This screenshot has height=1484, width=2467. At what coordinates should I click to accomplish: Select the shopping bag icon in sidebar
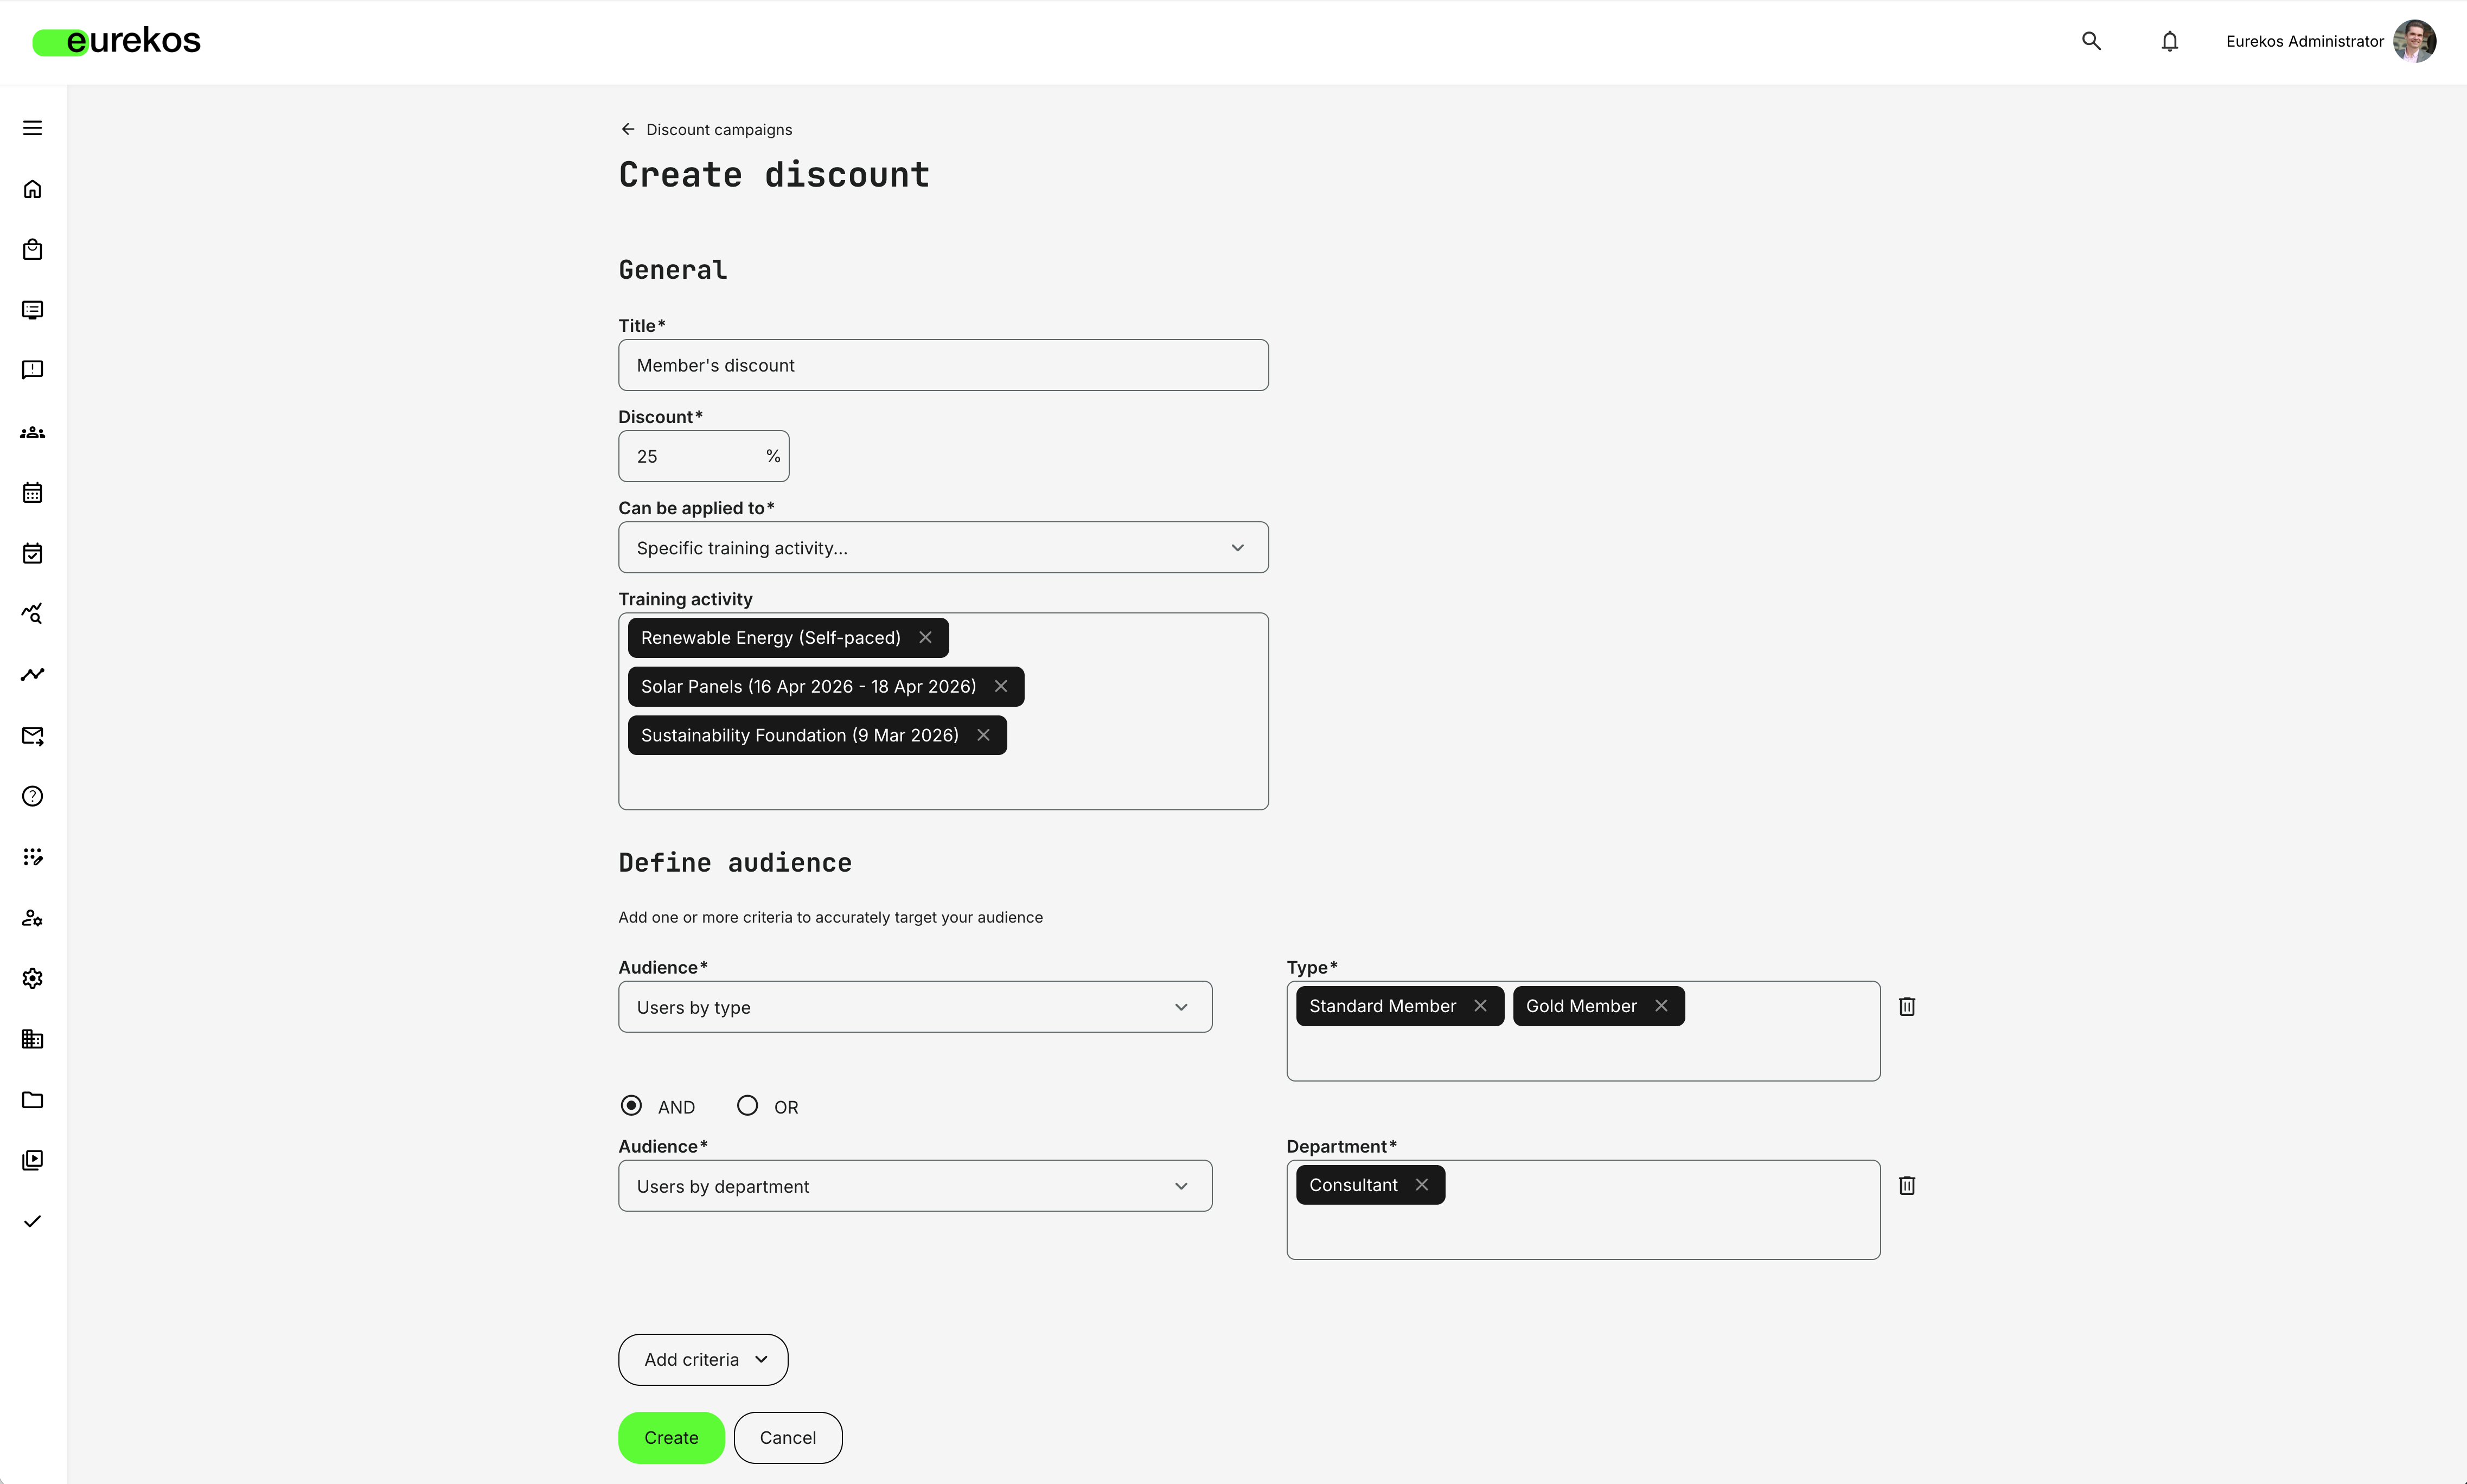tap(32, 249)
